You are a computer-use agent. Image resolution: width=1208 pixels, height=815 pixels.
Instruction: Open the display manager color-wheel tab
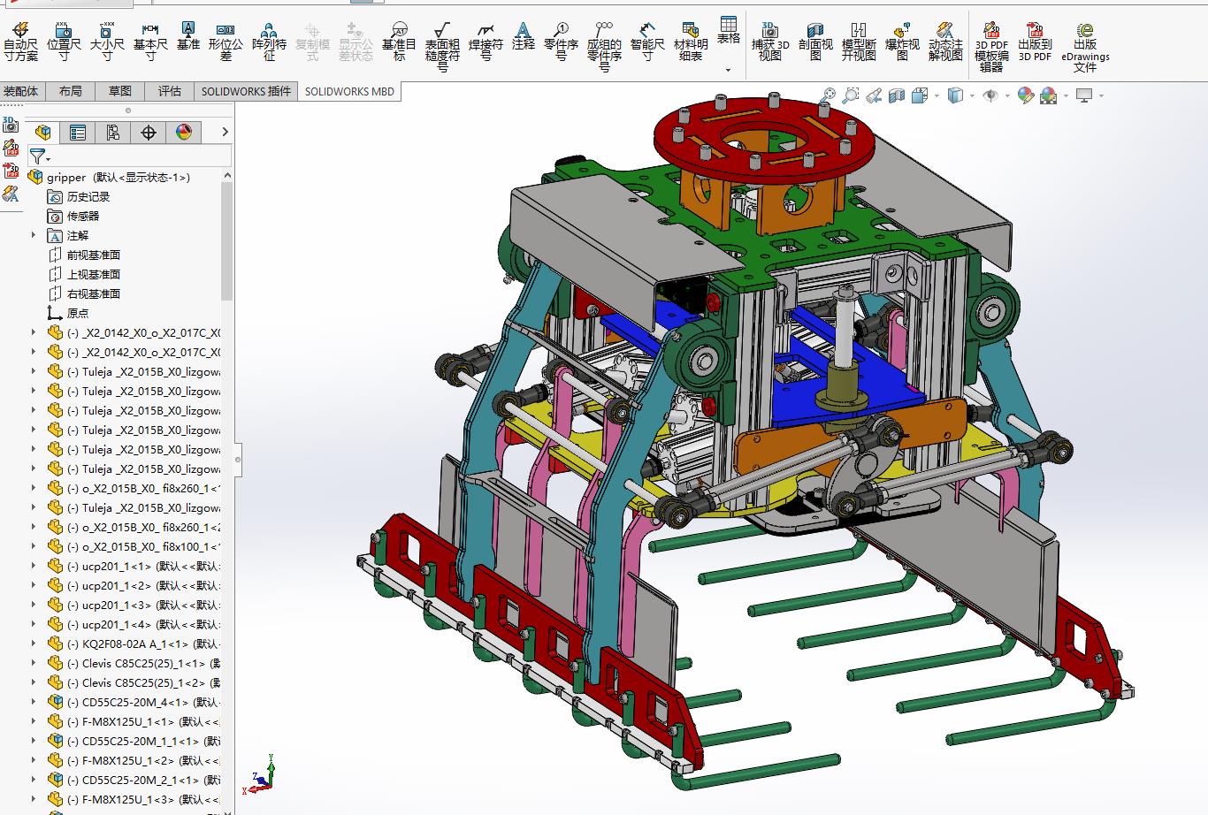pyautogui.click(x=184, y=133)
